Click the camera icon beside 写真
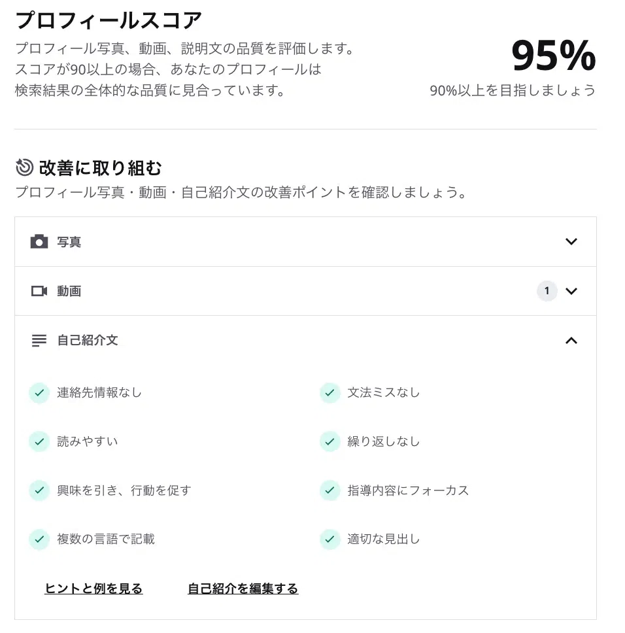This screenshot has height=633, width=625. point(39,241)
